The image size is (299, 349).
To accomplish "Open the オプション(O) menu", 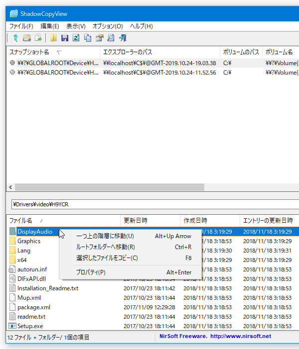I will coord(108,26).
